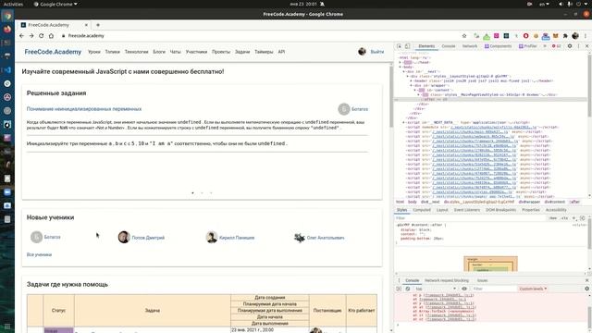Screen dimensions: 592x333
Task: Open Firefox from the Ubuntu dock
Action: [x=7, y=29]
